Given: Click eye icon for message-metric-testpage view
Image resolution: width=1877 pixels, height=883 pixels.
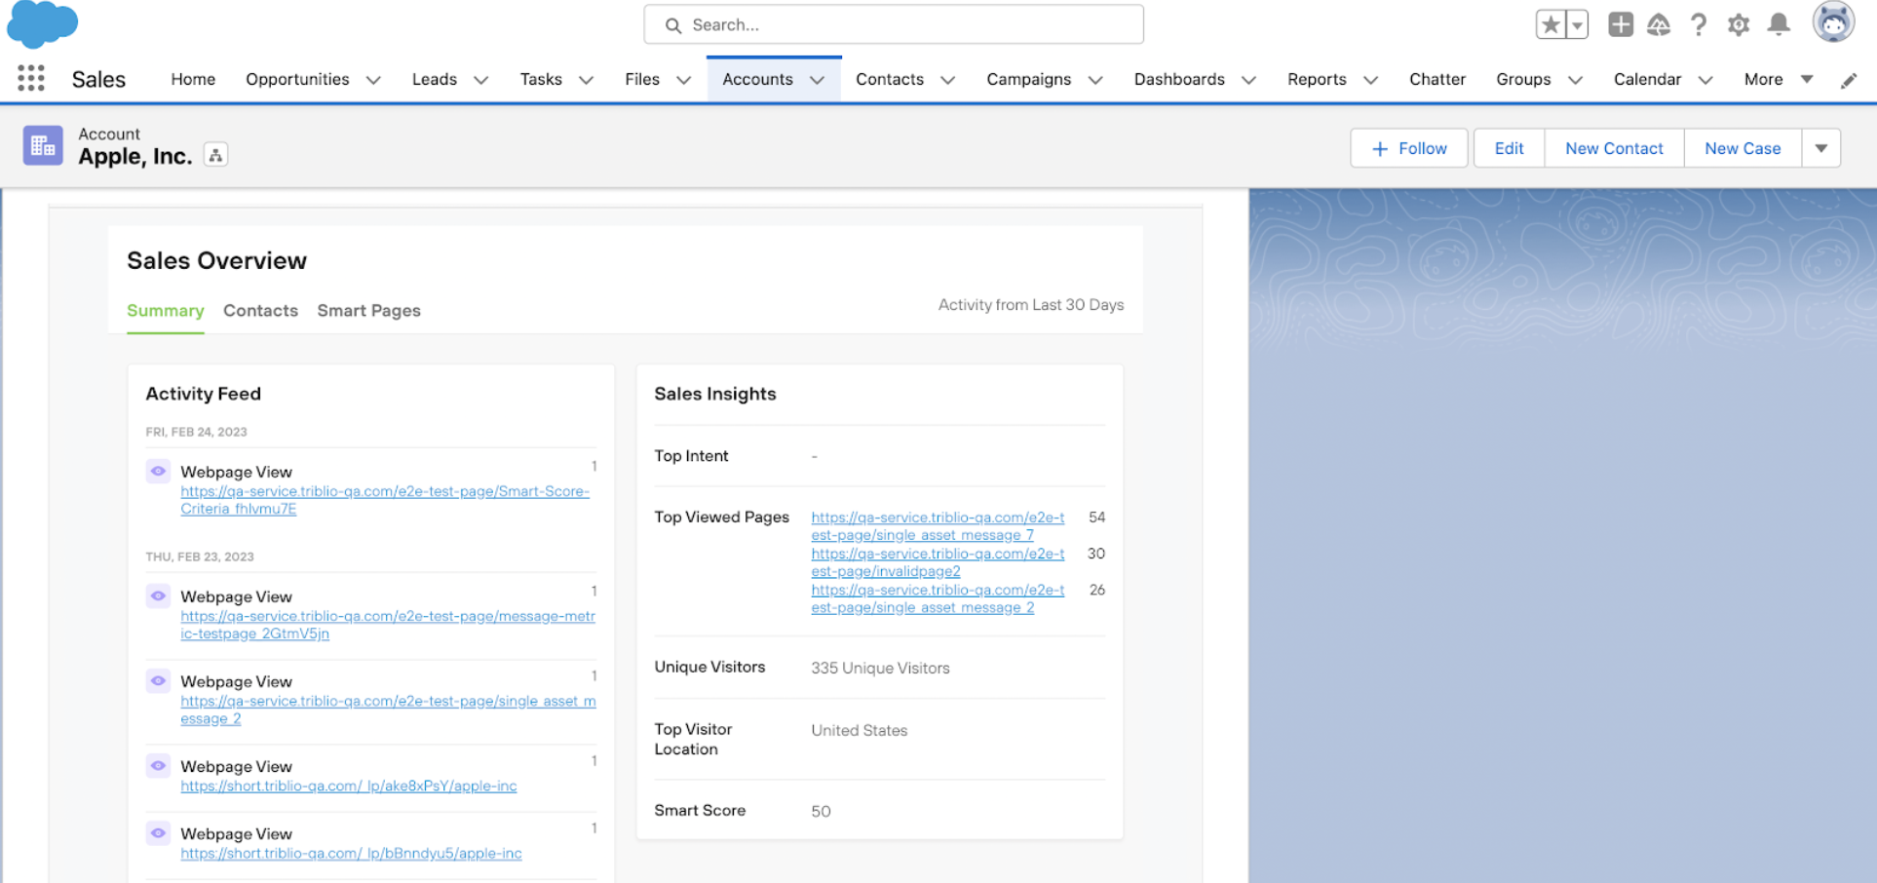Looking at the screenshot, I should (x=158, y=595).
